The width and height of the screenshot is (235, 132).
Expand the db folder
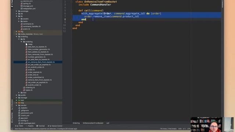point(17,14)
